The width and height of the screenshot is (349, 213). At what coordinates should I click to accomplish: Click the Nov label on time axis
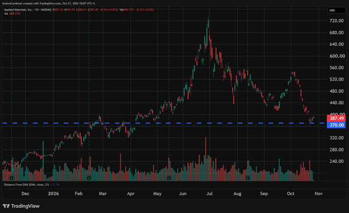(318, 193)
